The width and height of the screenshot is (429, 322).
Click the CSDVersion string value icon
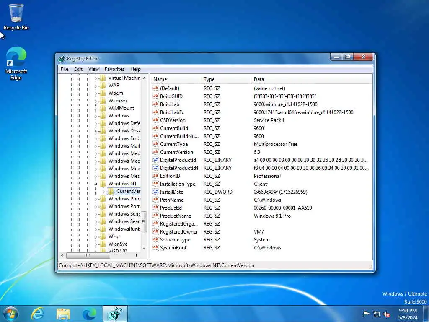point(156,120)
